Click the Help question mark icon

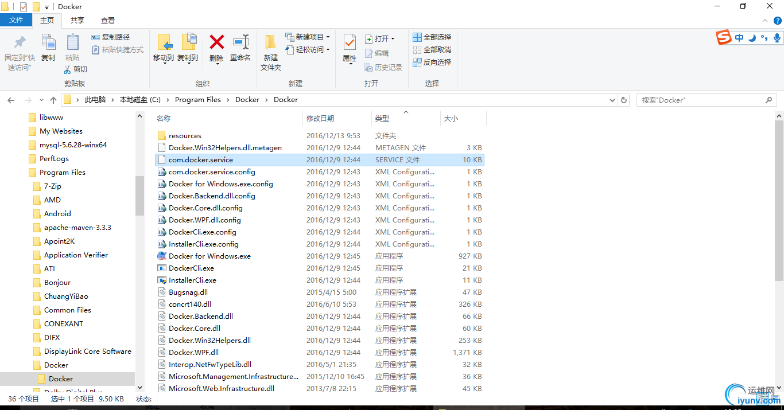pos(777,21)
